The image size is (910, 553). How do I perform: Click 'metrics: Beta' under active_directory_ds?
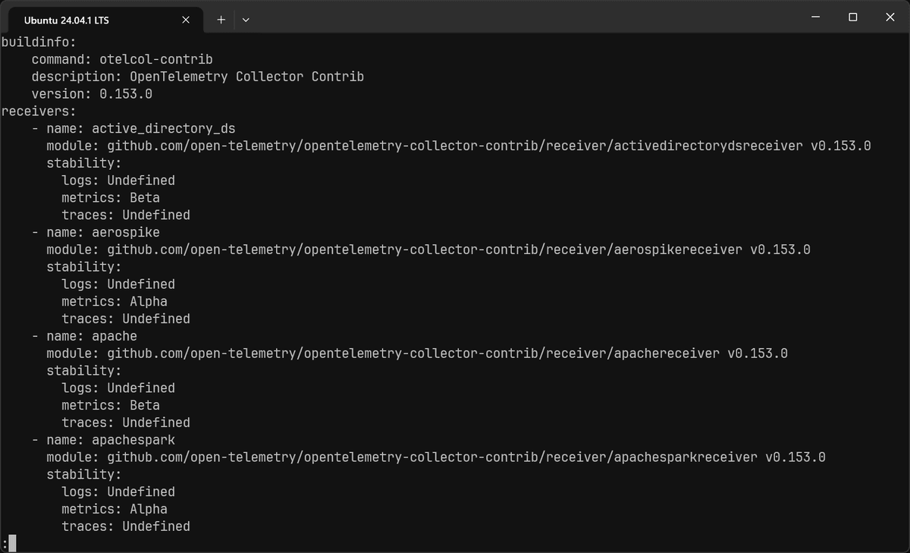(x=111, y=198)
